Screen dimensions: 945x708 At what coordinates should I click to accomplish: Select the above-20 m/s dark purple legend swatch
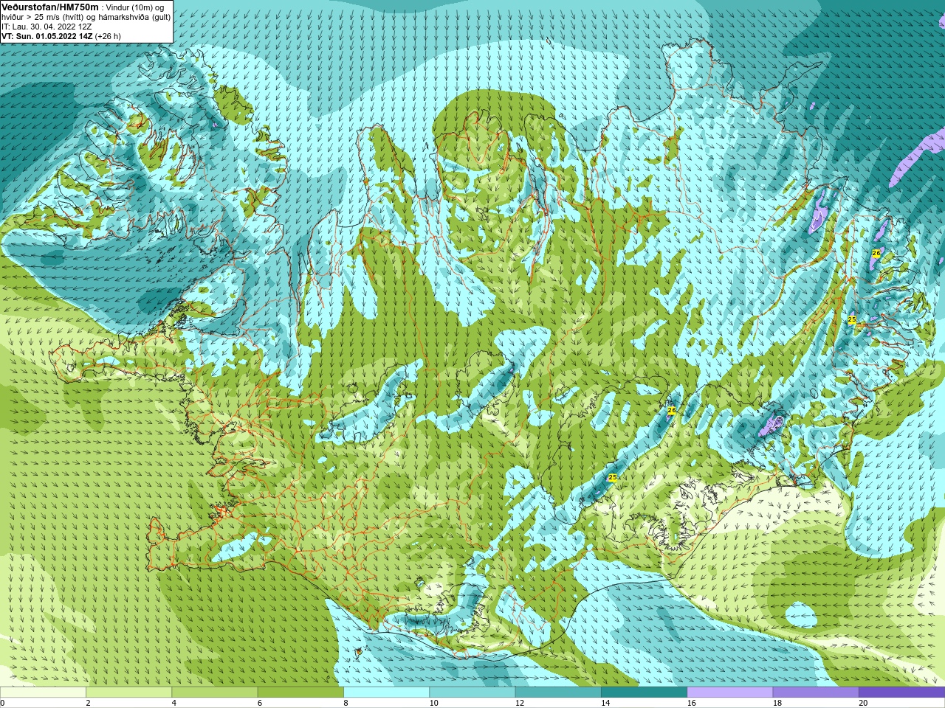click(x=901, y=693)
